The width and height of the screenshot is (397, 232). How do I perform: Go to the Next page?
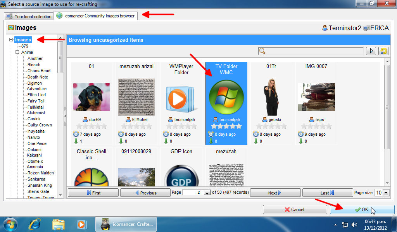pos(275,193)
